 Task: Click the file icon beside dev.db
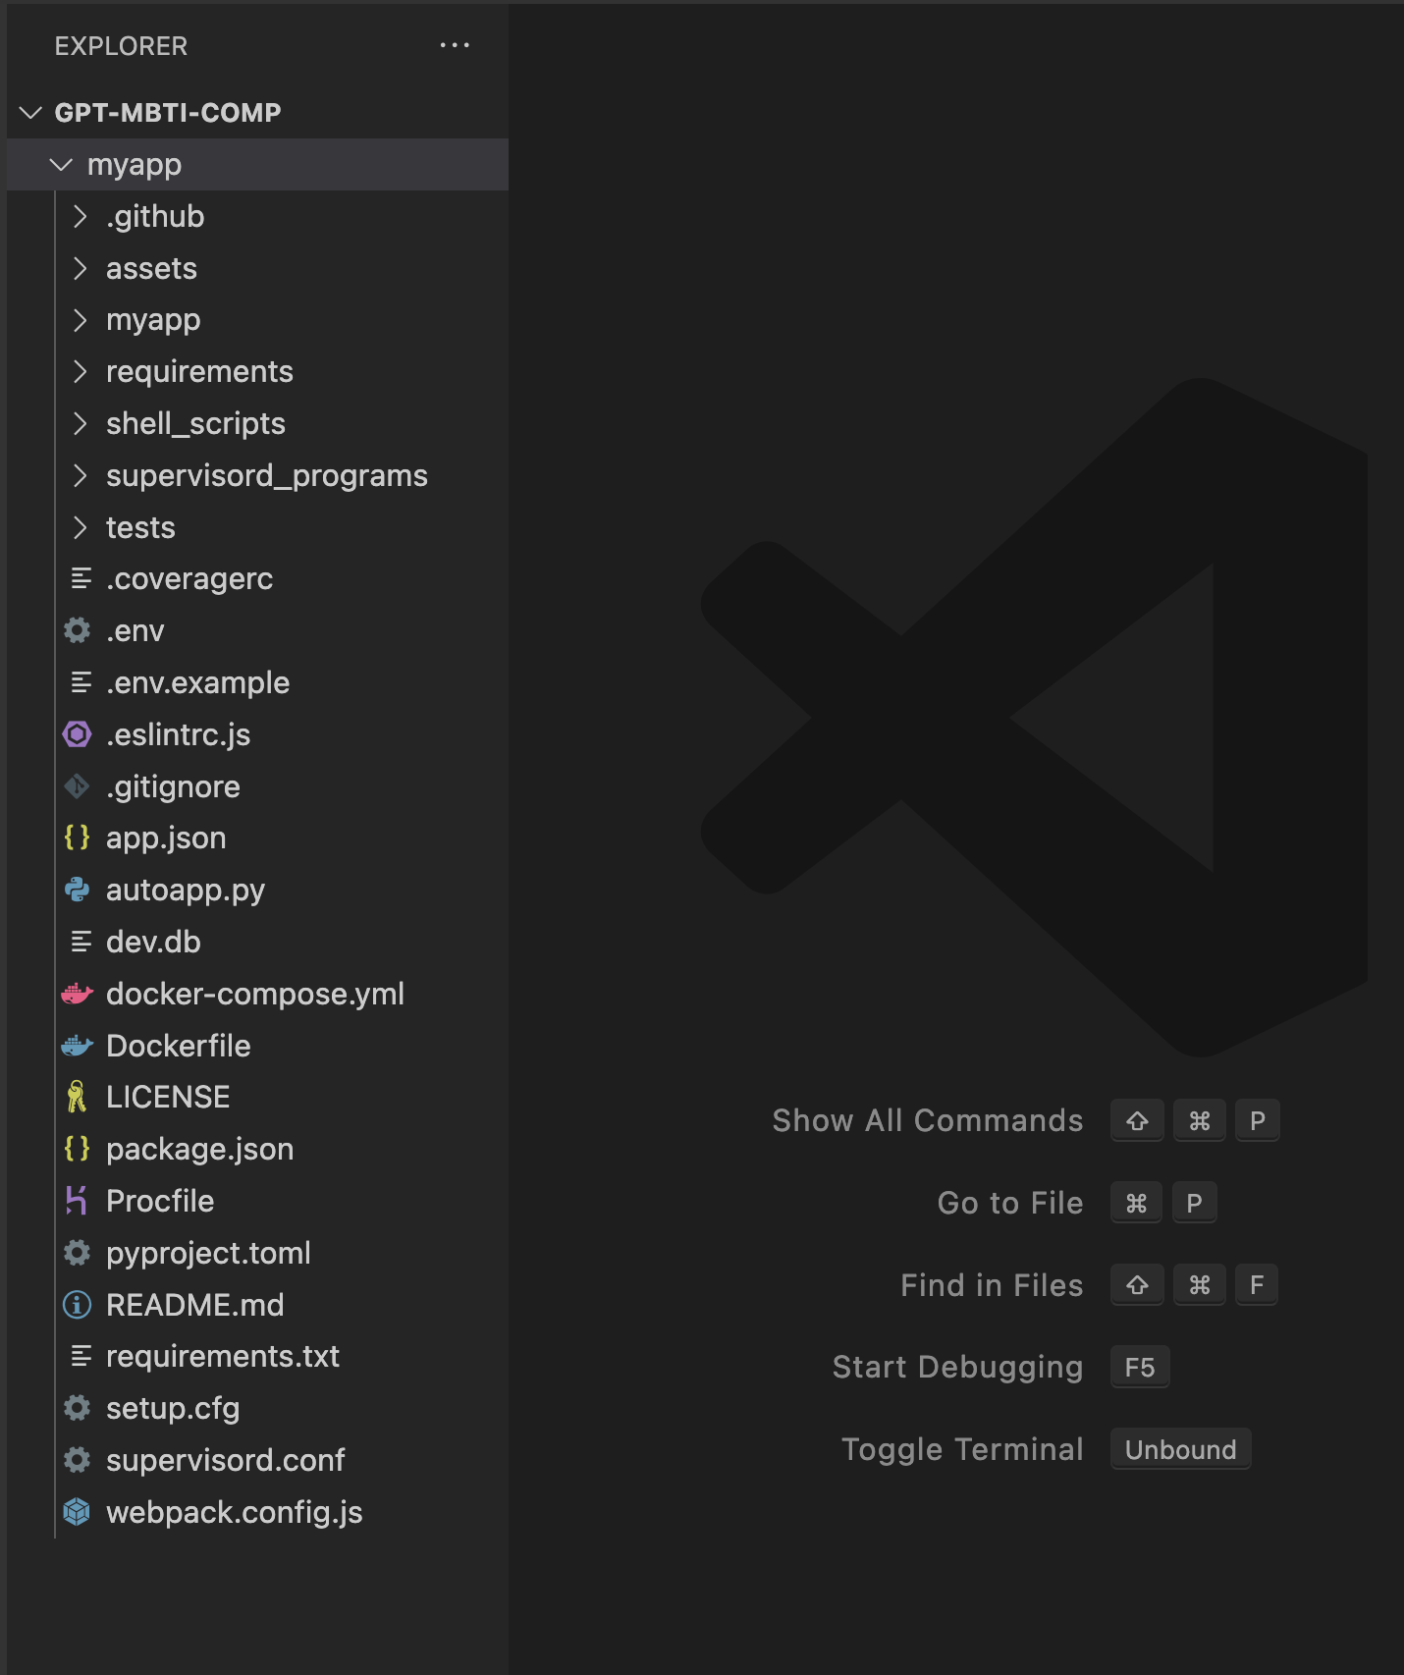pos(81,942)
